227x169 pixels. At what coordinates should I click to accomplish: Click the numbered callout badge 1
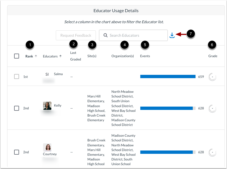30,44
